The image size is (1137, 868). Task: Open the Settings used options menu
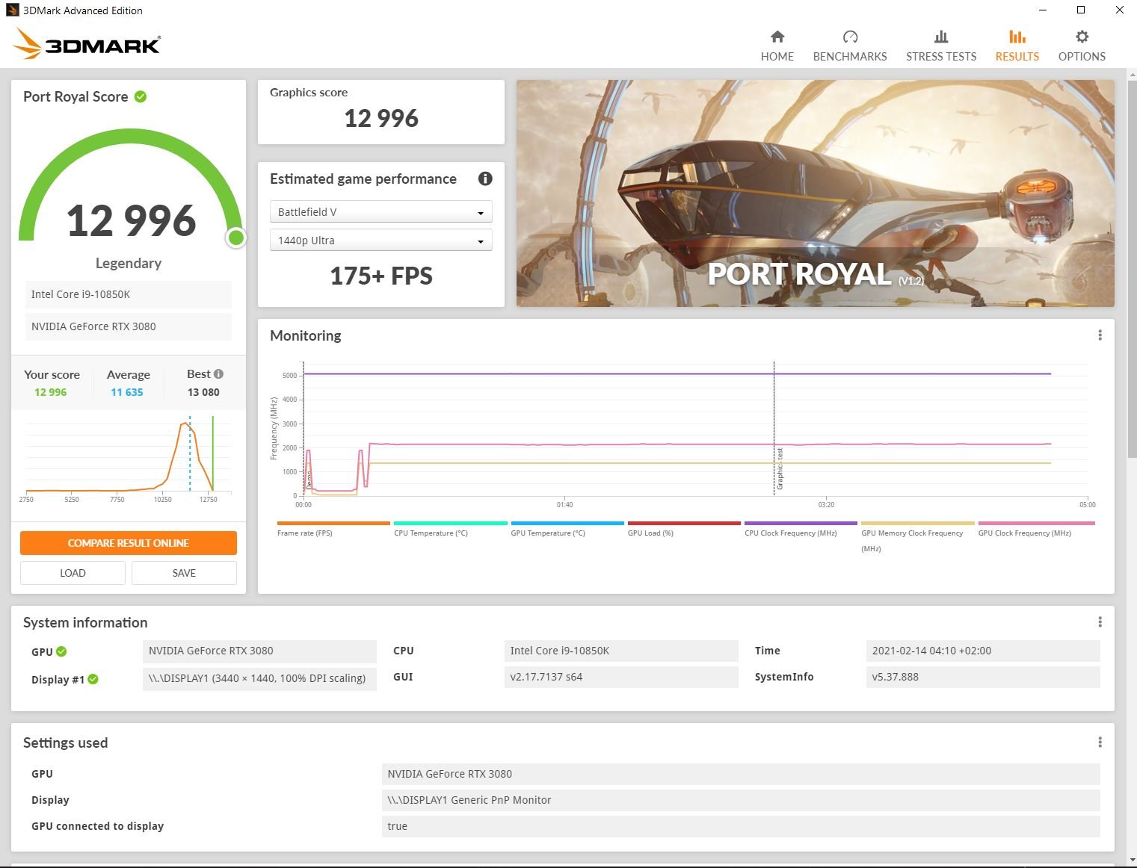click(x=1100, y=743)
